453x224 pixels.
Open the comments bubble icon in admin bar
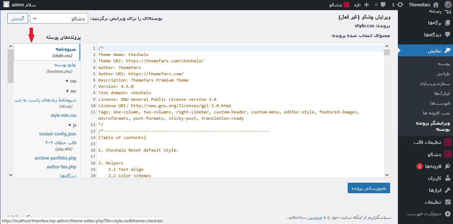click(x=383, y=5)
